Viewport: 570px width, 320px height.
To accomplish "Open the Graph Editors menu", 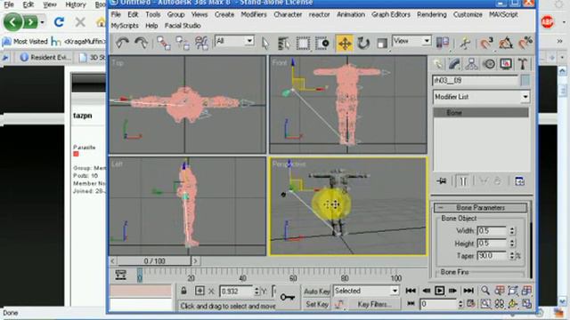I will (x=391, y=14).
